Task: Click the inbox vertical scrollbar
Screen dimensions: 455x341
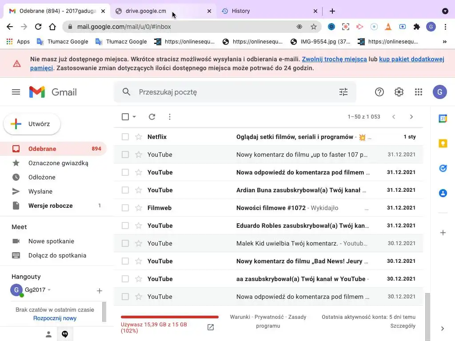Action: [x=427, y=316]
